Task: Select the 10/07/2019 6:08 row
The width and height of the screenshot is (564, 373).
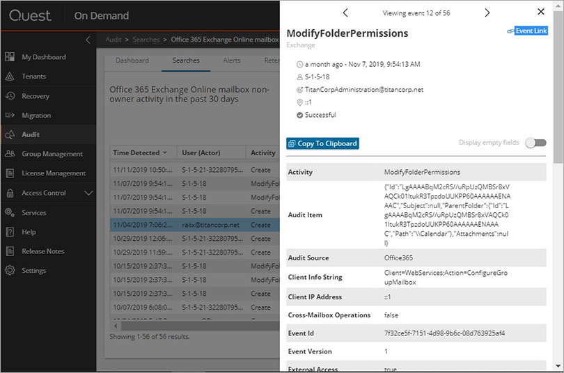Action: point(194,308)
